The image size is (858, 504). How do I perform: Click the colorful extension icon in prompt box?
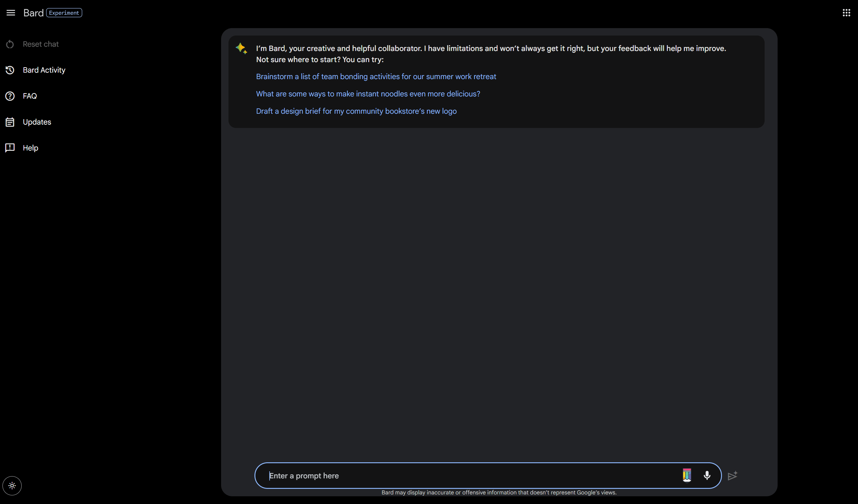pyautogui.click(x=687, y=475)
